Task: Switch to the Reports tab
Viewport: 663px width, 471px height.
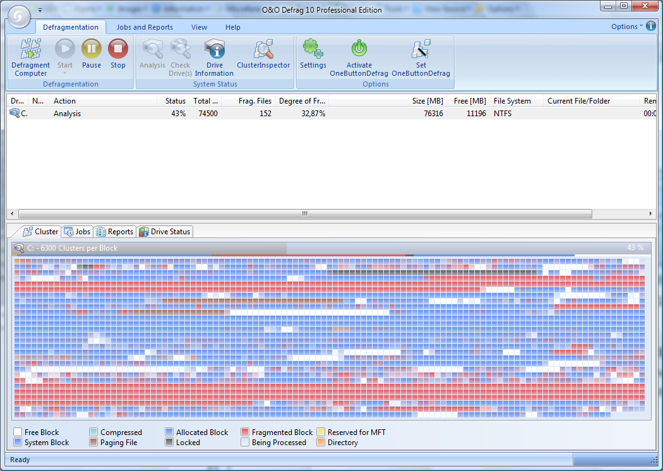Action: [x=114, y=232]
